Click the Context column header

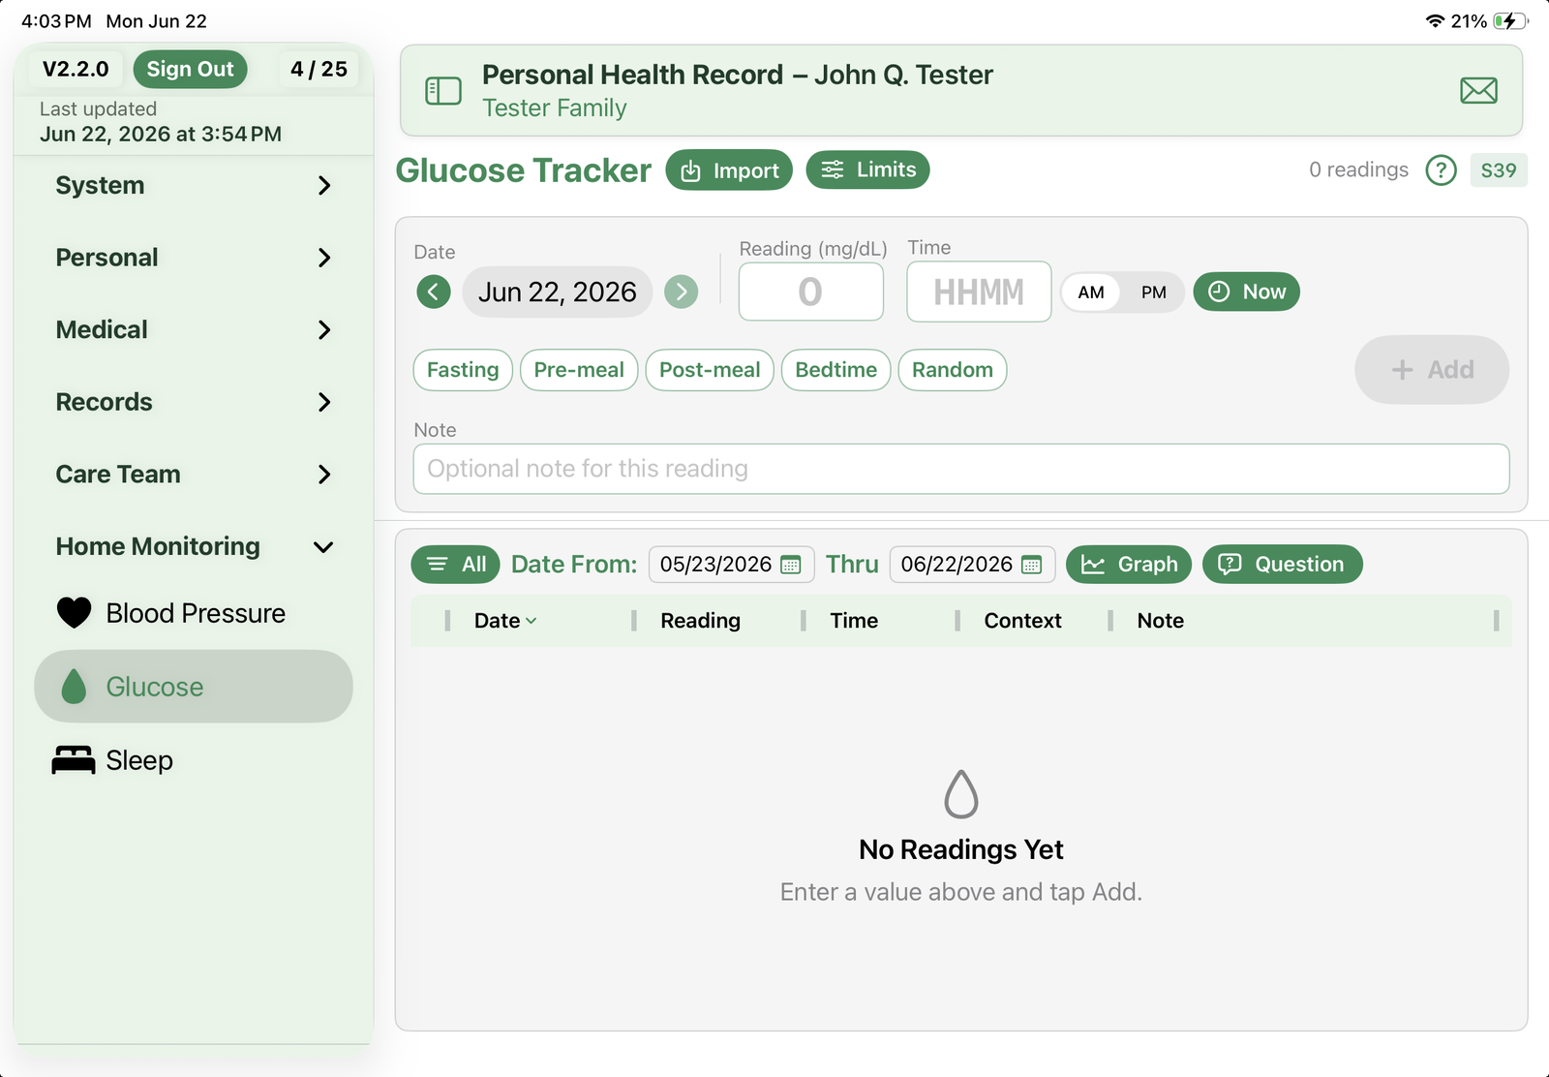(1022, 621)
